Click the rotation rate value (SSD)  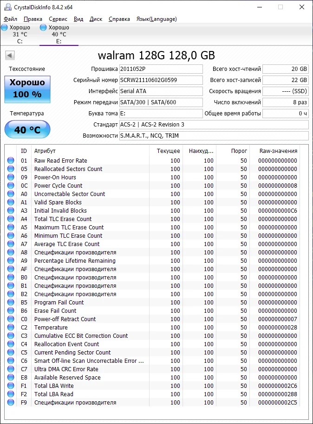click(x=285, y=91)
